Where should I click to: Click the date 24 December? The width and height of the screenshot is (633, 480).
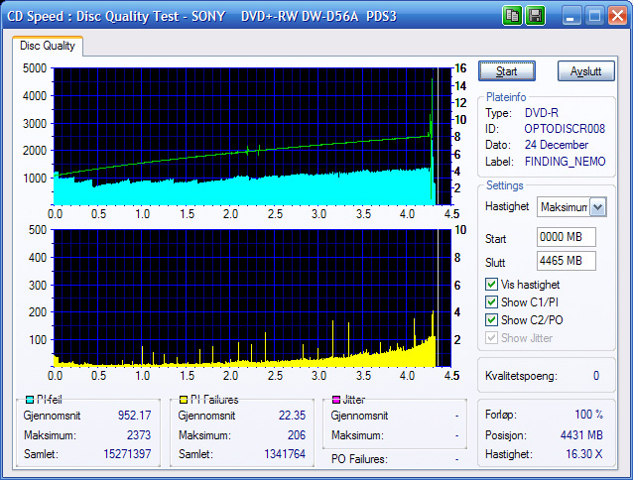click(x=557, y=145)
